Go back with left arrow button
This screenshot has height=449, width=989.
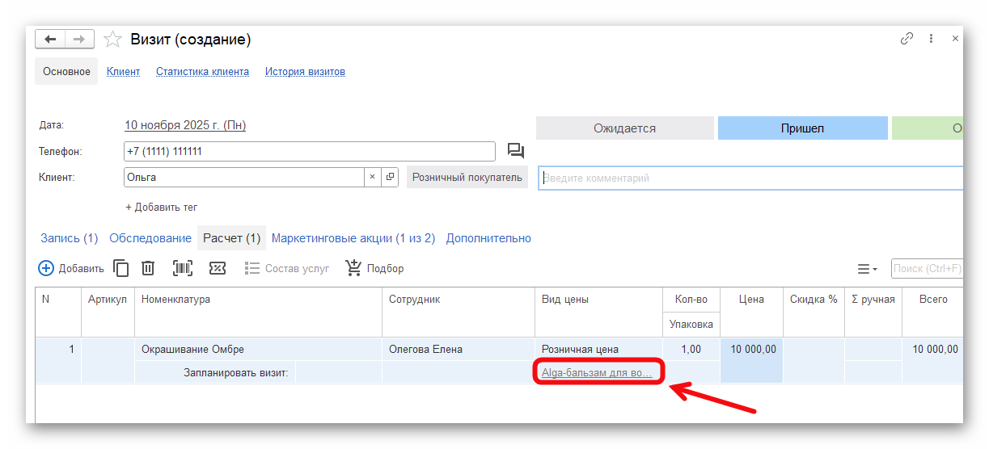[x=50, y=40]
